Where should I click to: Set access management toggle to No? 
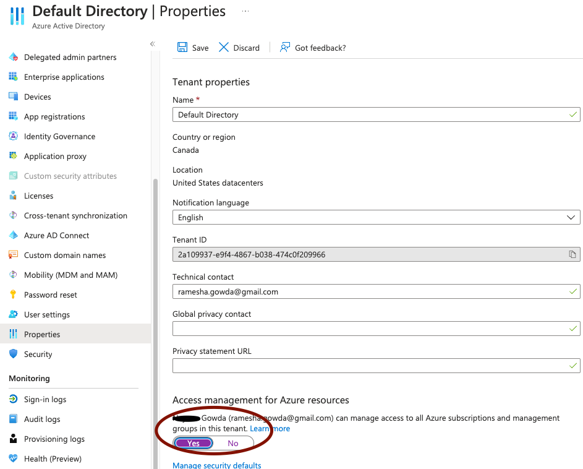pos(233,443)
